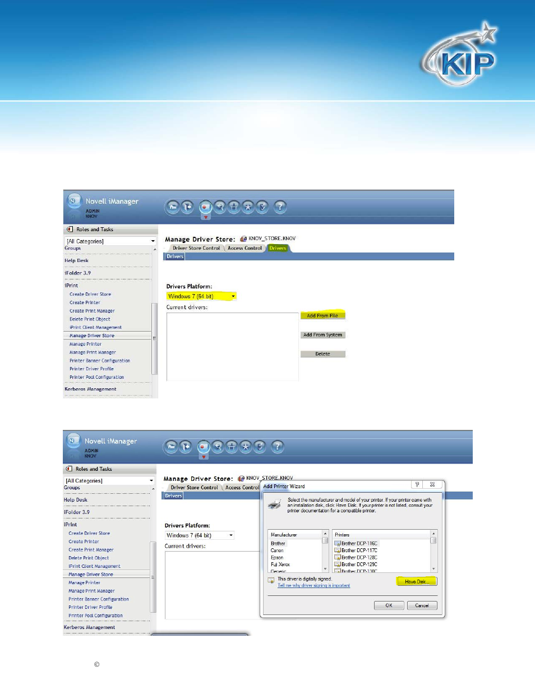Click the Add Printer Wizard question-mark help button

click(417, 484)
